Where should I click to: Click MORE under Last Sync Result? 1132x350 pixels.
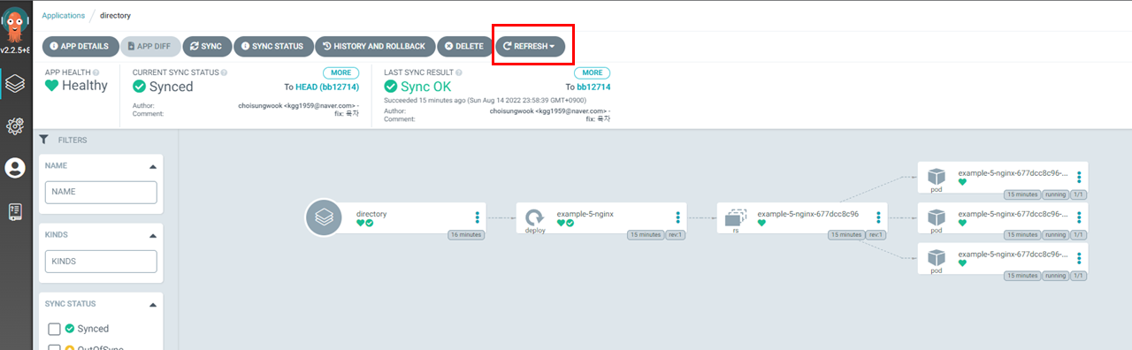(593, 72)
